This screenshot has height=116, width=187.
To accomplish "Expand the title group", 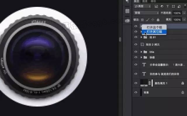I will [x=141, y=52].
